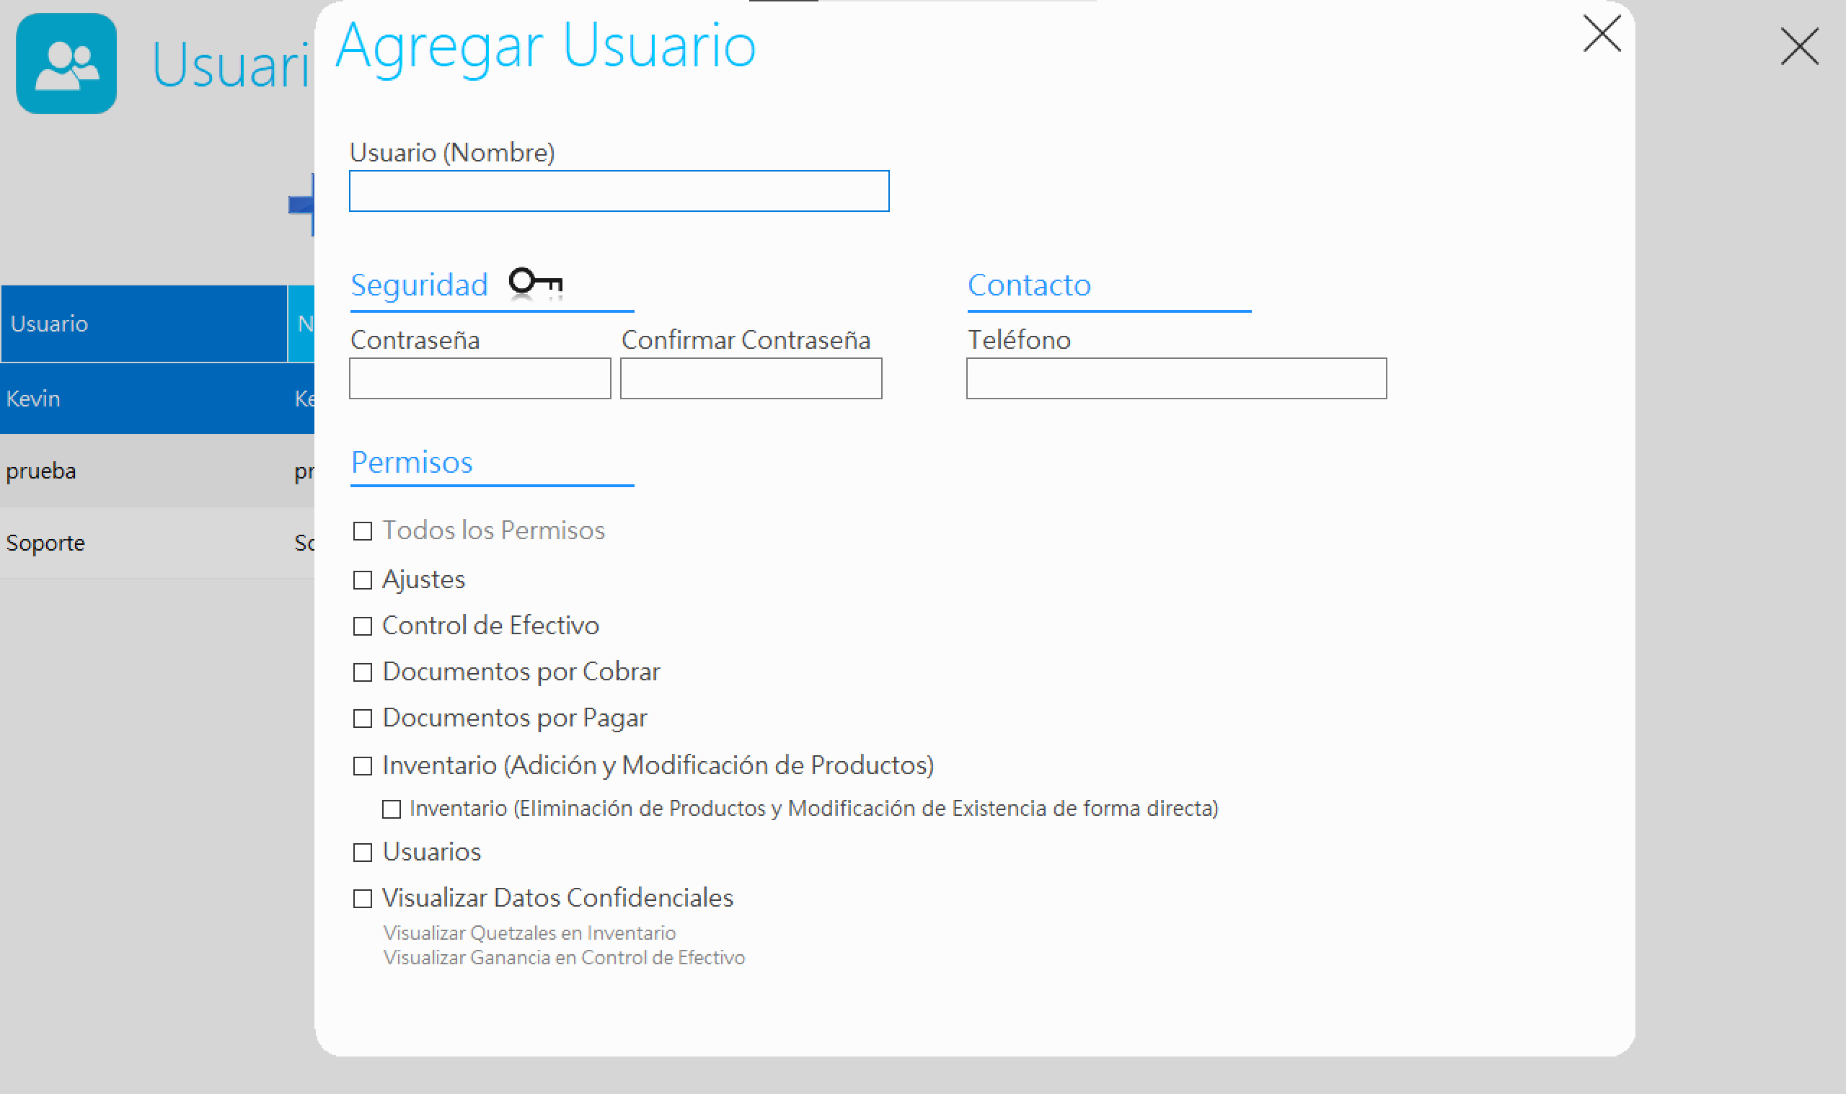Enable the Ajustes permission
Screen dimensions: 1846x1094
(363, 580)
